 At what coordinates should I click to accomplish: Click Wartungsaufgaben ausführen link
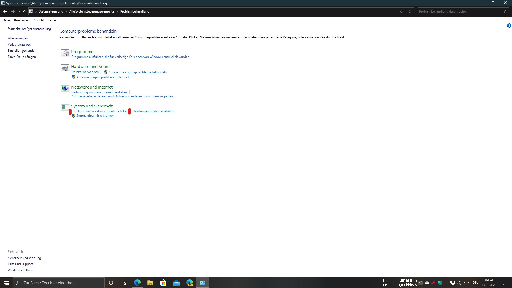(x=154, y=111)
